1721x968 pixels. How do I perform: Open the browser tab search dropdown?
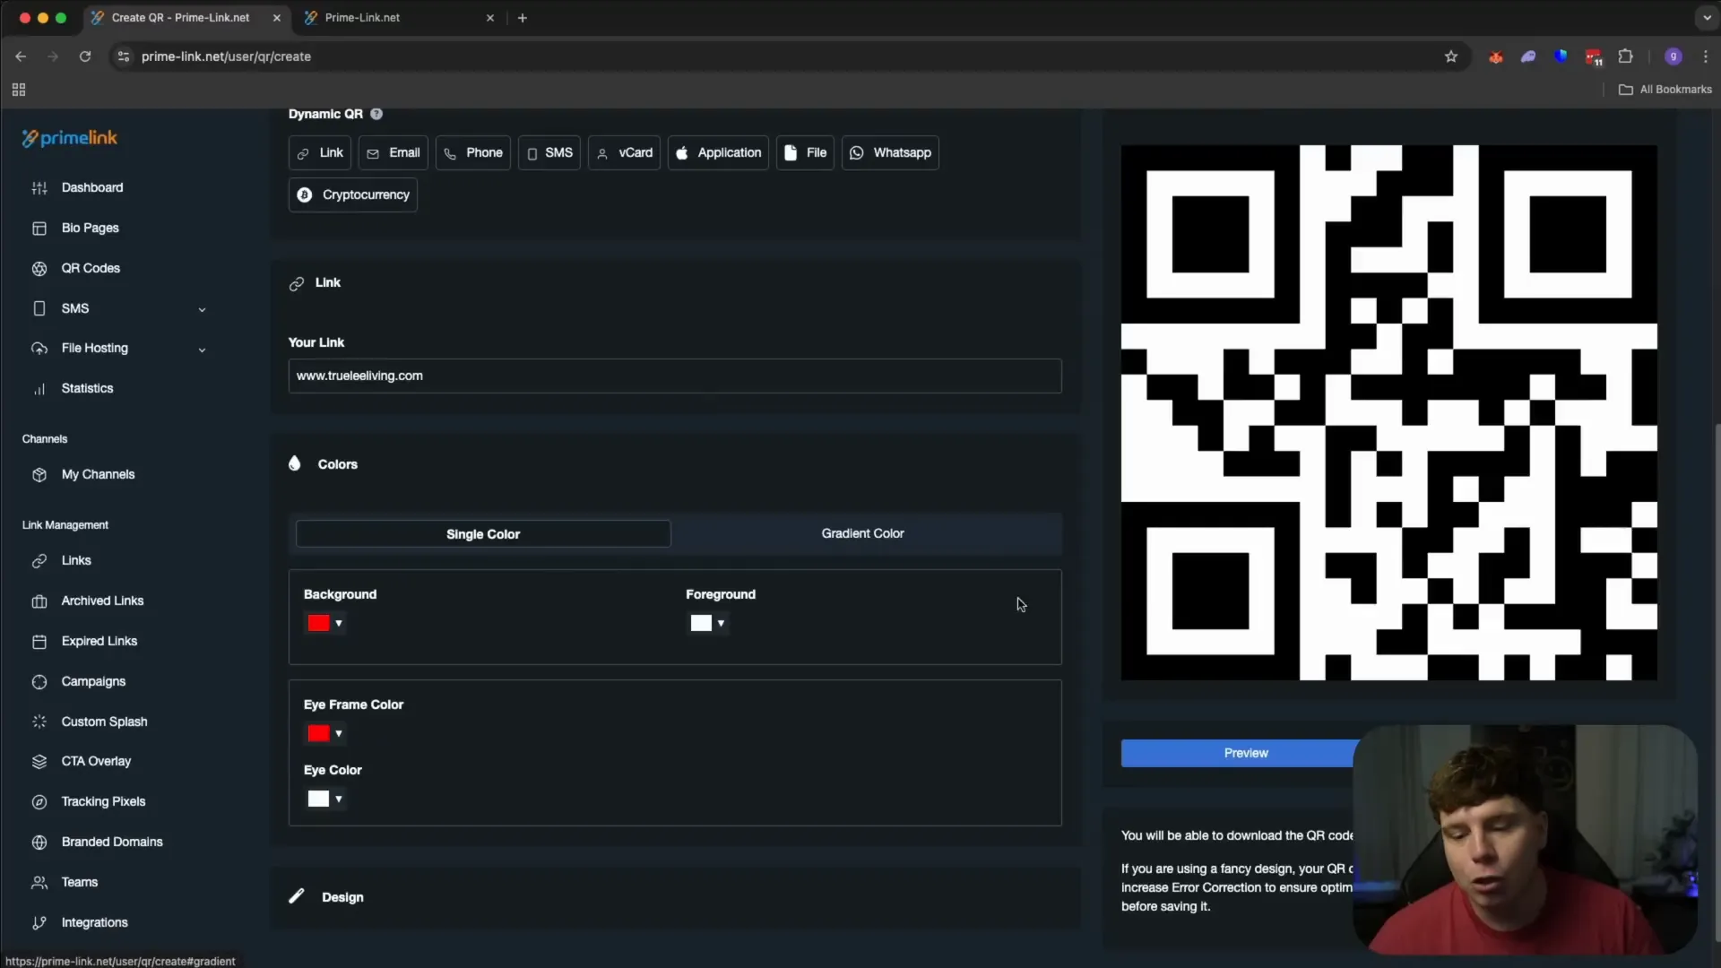[1707, 18]
